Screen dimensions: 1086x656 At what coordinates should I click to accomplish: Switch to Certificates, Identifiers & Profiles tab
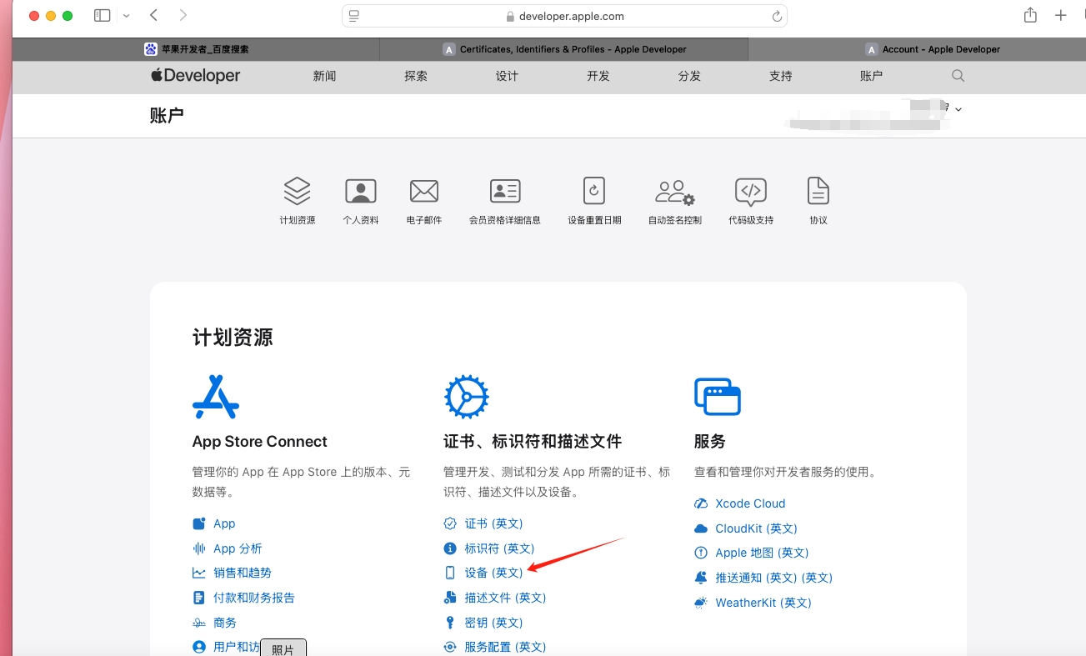tap(564, 49)
